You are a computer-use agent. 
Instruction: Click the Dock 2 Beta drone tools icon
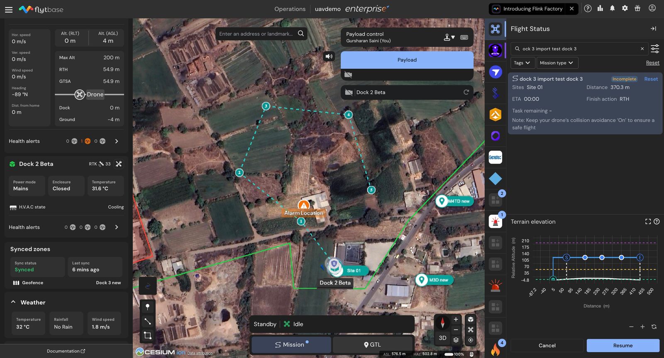(119, 164)
